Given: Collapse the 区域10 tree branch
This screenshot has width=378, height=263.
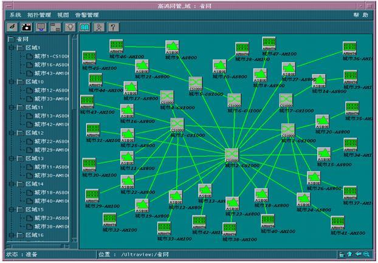Looking at the screenshot, I should (x=11, y=81).
